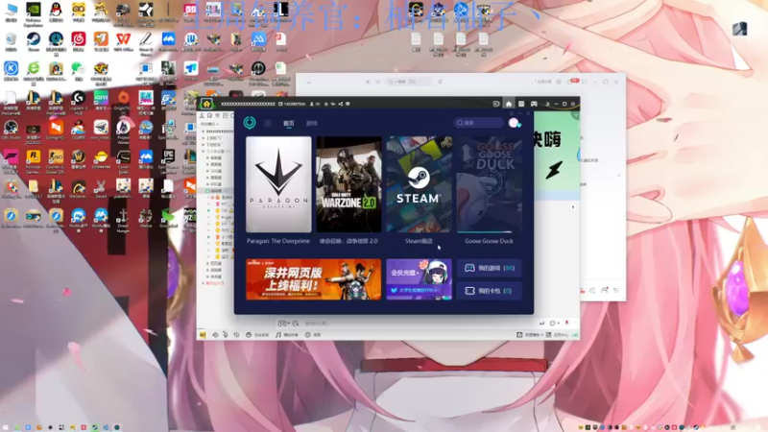Open the playlist icon at white window bottom
The image size is (768, 432).
(x=616, y=291)
